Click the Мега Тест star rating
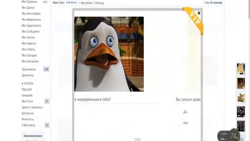The width and height of the screenshot is (250, 141). coord(71,3)
